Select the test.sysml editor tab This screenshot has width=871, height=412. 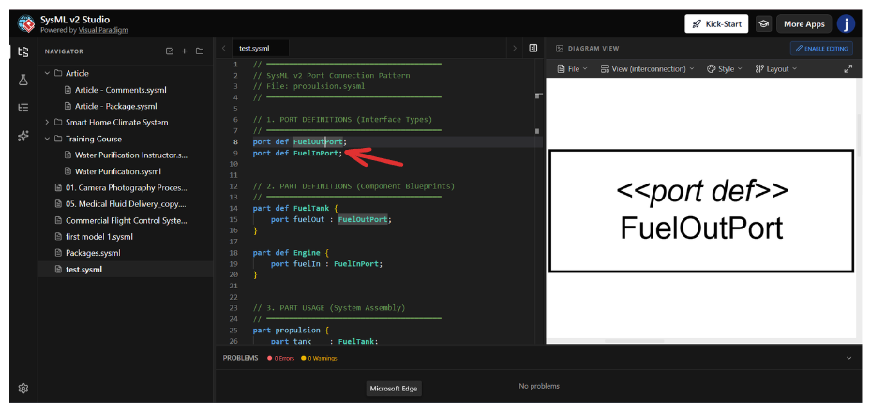point(261,49)
